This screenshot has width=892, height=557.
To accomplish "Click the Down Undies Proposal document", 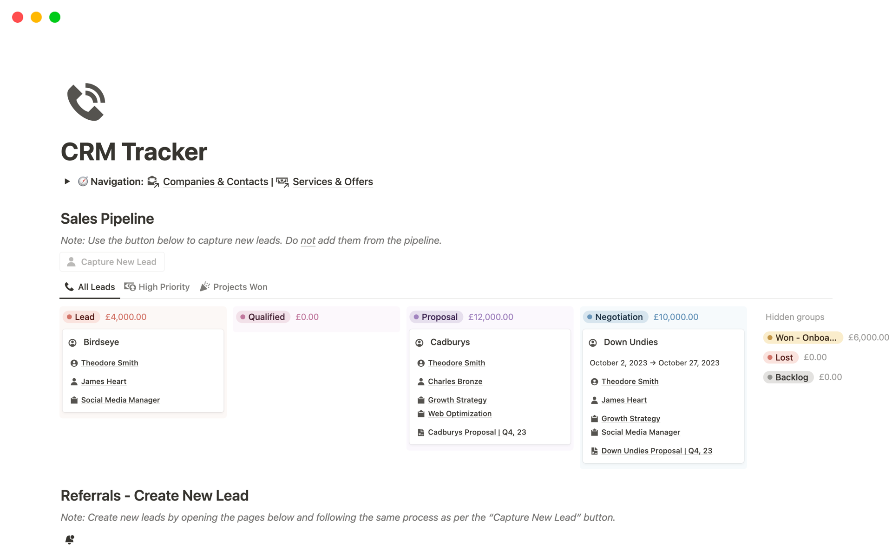I will pyautogui.click(x=657, y=451).
